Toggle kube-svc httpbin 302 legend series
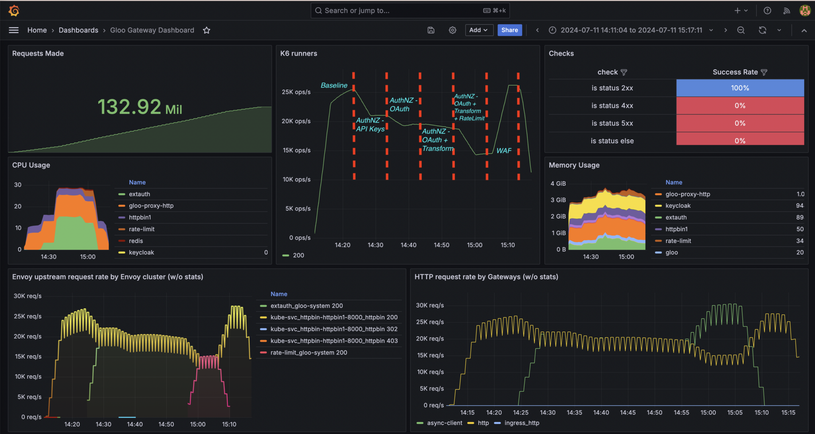The image size is (815, 434). 334,329
